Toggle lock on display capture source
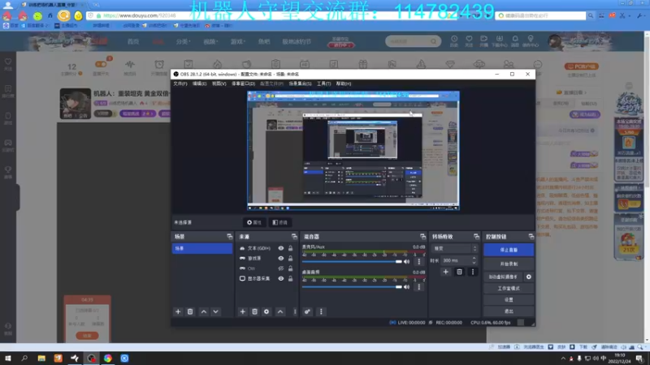650x365 pixels. pos(291,278)
